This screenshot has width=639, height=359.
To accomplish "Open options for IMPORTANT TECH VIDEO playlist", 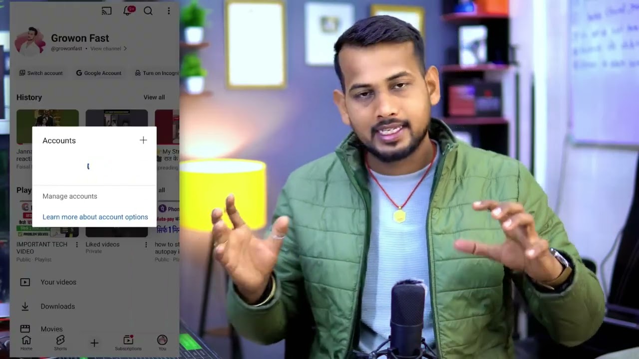I will [77, 244].
